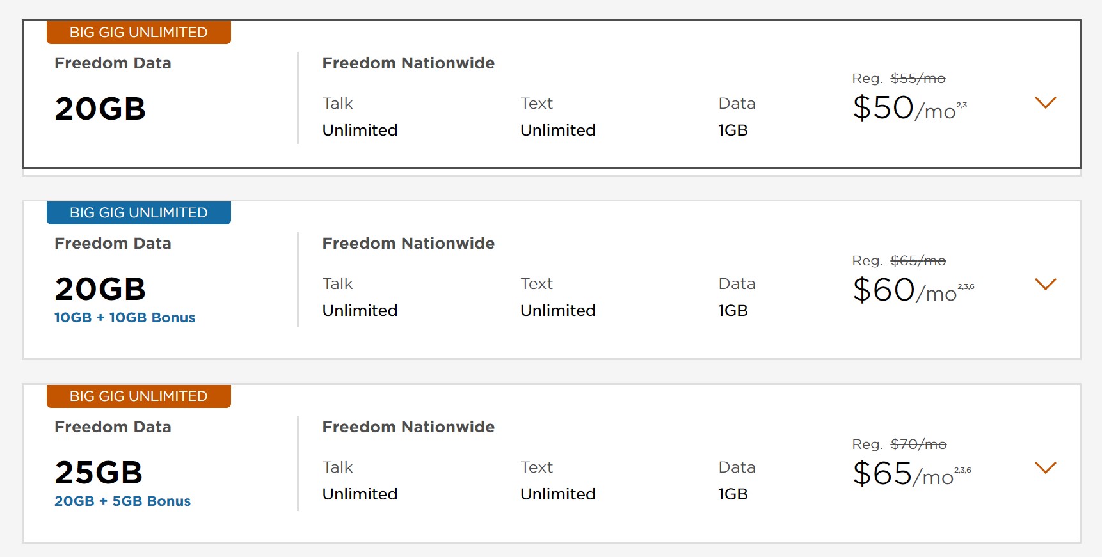This screenshot has width=1102, height=557.
Task: Click the 20GB + 5GB Bonus link
Action: pyautogui.click(x=123, y=501)
